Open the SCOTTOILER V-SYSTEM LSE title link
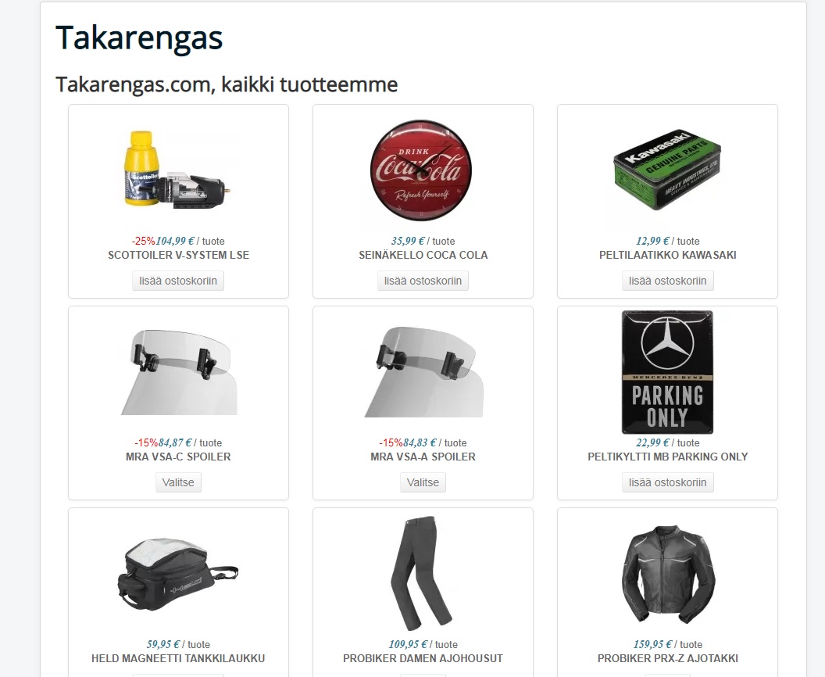The height and width of the screenshot is (677, 825). click(178, 255)
